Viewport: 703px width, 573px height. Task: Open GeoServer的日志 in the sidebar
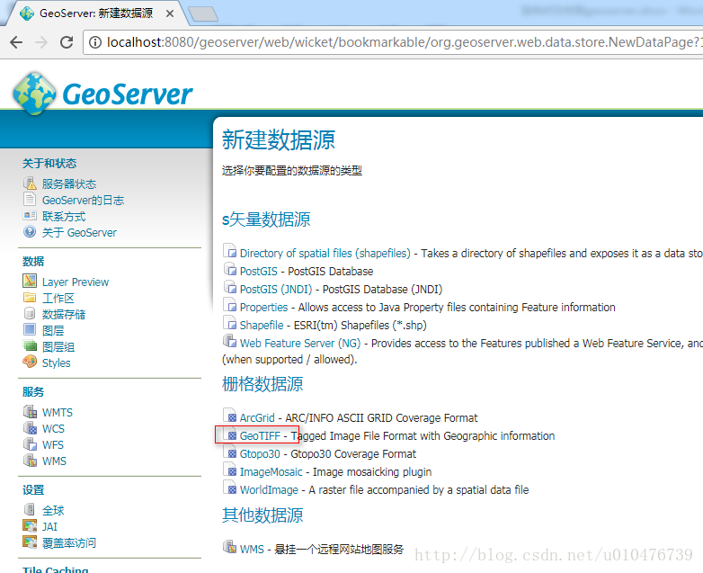(x=83, y=200)
